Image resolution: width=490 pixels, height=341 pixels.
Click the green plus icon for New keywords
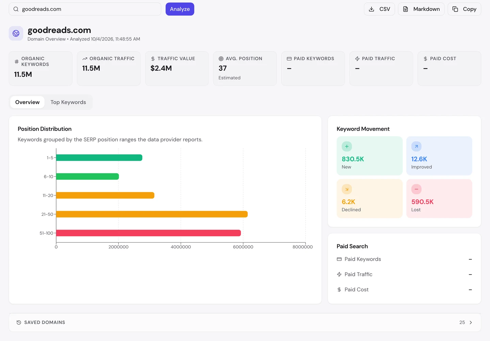[x=347, y=146]
